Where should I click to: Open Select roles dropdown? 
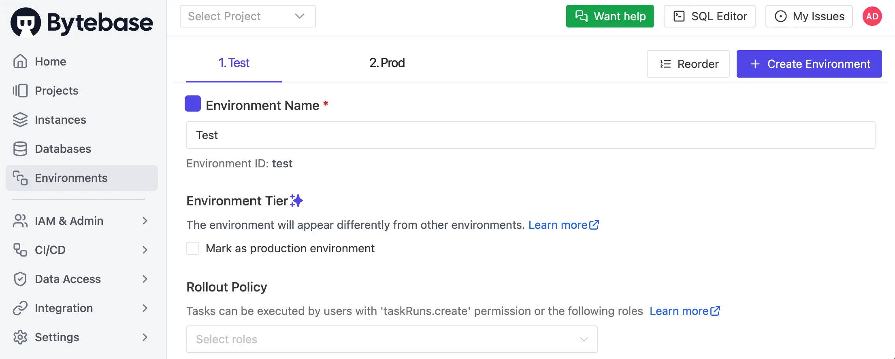tap(392, 339)
